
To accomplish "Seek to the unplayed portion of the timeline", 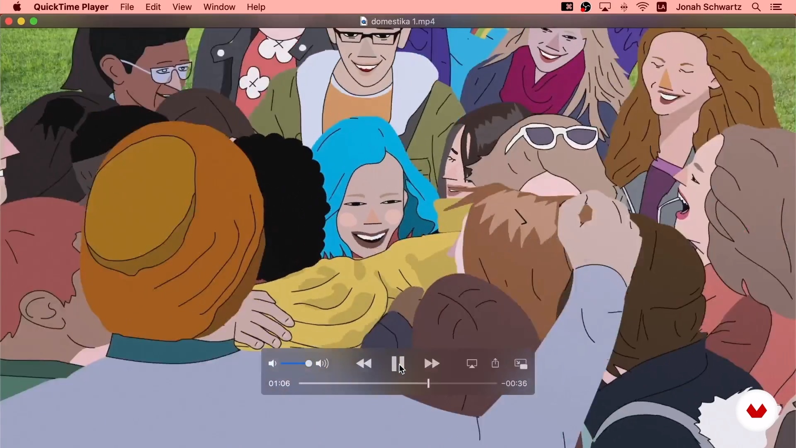I will coord(463,383).
